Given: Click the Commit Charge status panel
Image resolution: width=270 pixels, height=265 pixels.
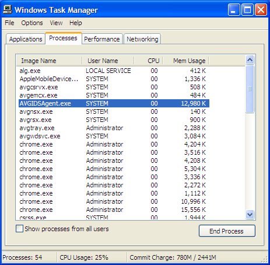Looking at the screenshot, I should coord(194,257).
